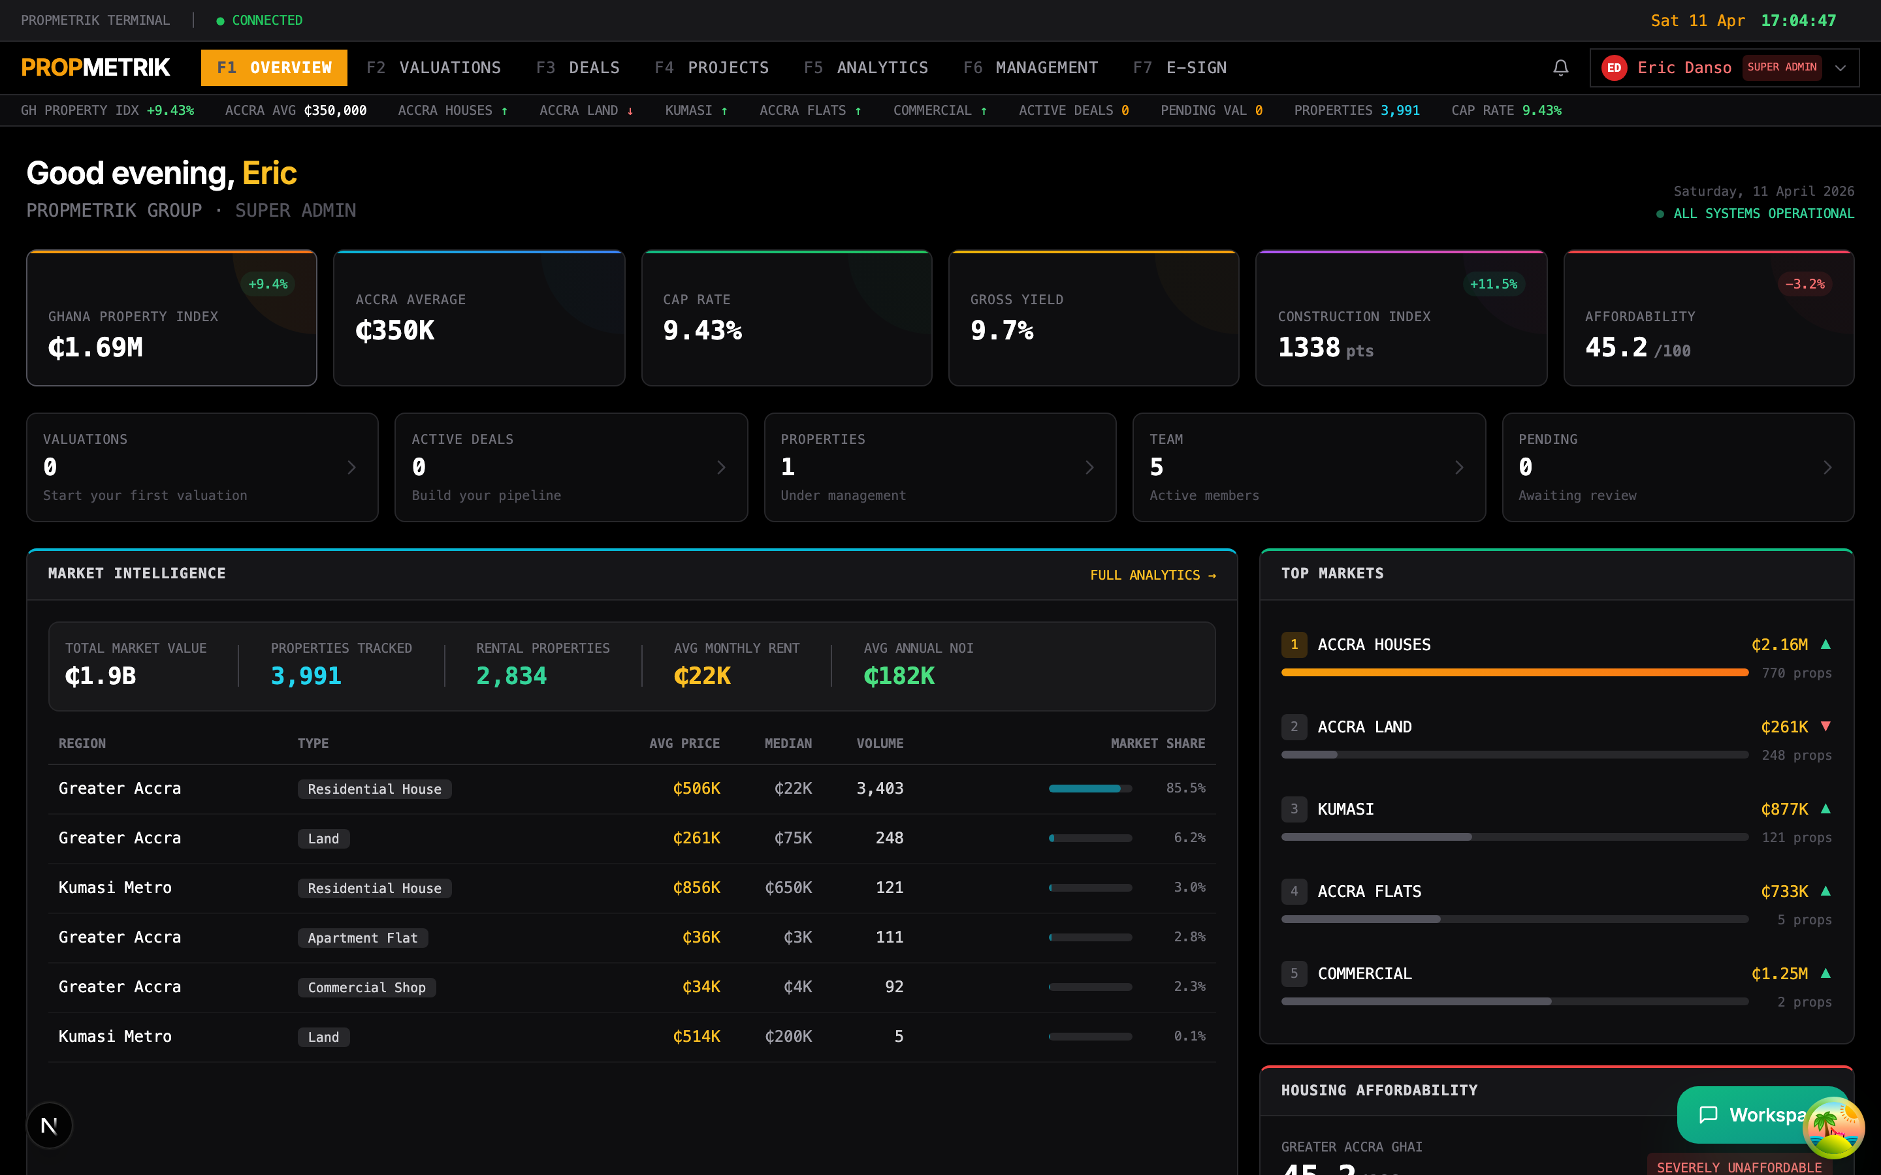Viewport: 1881px width, 1175px height.
Task: Open the Valuations card chevron
Action: click(x=351, y=467)
